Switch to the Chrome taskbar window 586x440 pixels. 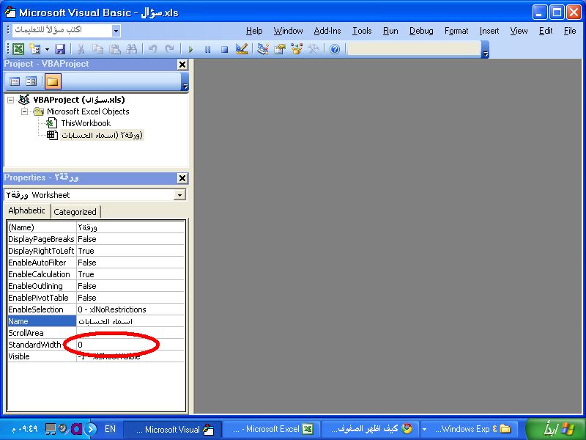pos(371,429)
